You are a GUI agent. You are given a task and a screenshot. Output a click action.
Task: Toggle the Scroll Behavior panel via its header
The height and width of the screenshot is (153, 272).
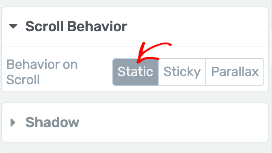(135, 26)
